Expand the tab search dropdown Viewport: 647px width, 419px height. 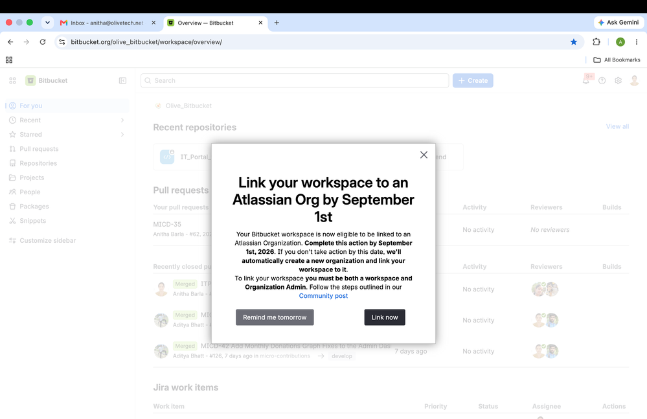click(47, 23)
